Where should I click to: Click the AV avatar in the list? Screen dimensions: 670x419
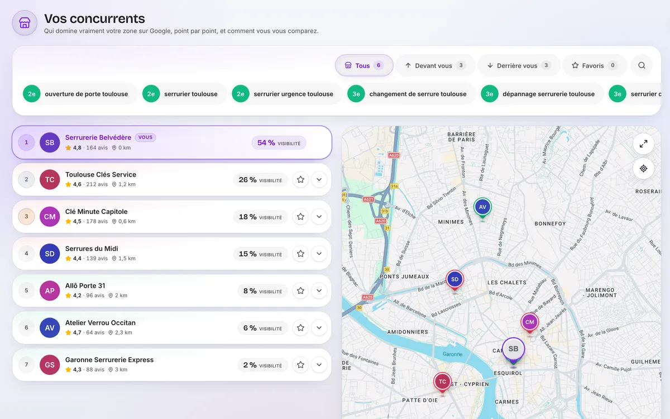tap(50, 328)
